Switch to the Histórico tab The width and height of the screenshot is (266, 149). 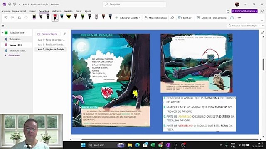(x=57, y=11)
